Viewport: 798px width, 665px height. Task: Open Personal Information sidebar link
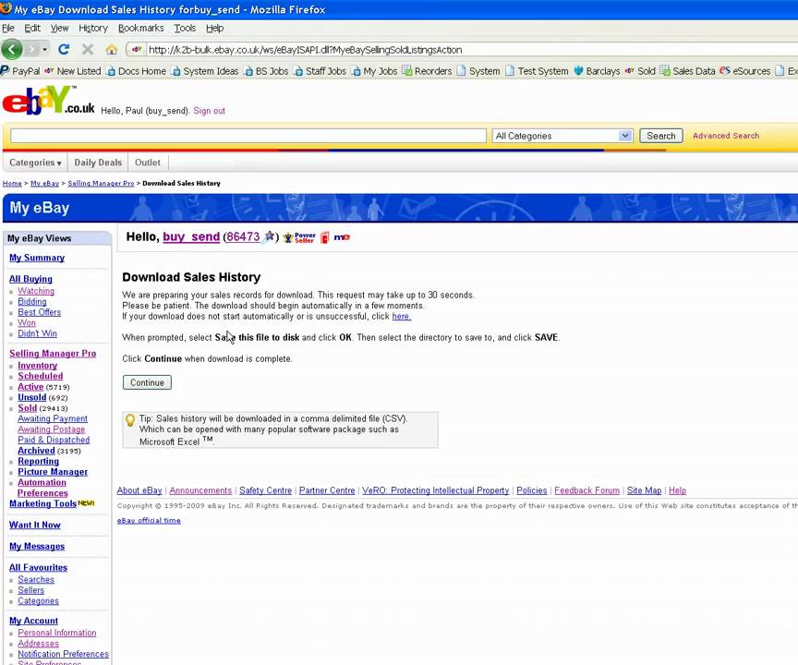click(57, 633)
